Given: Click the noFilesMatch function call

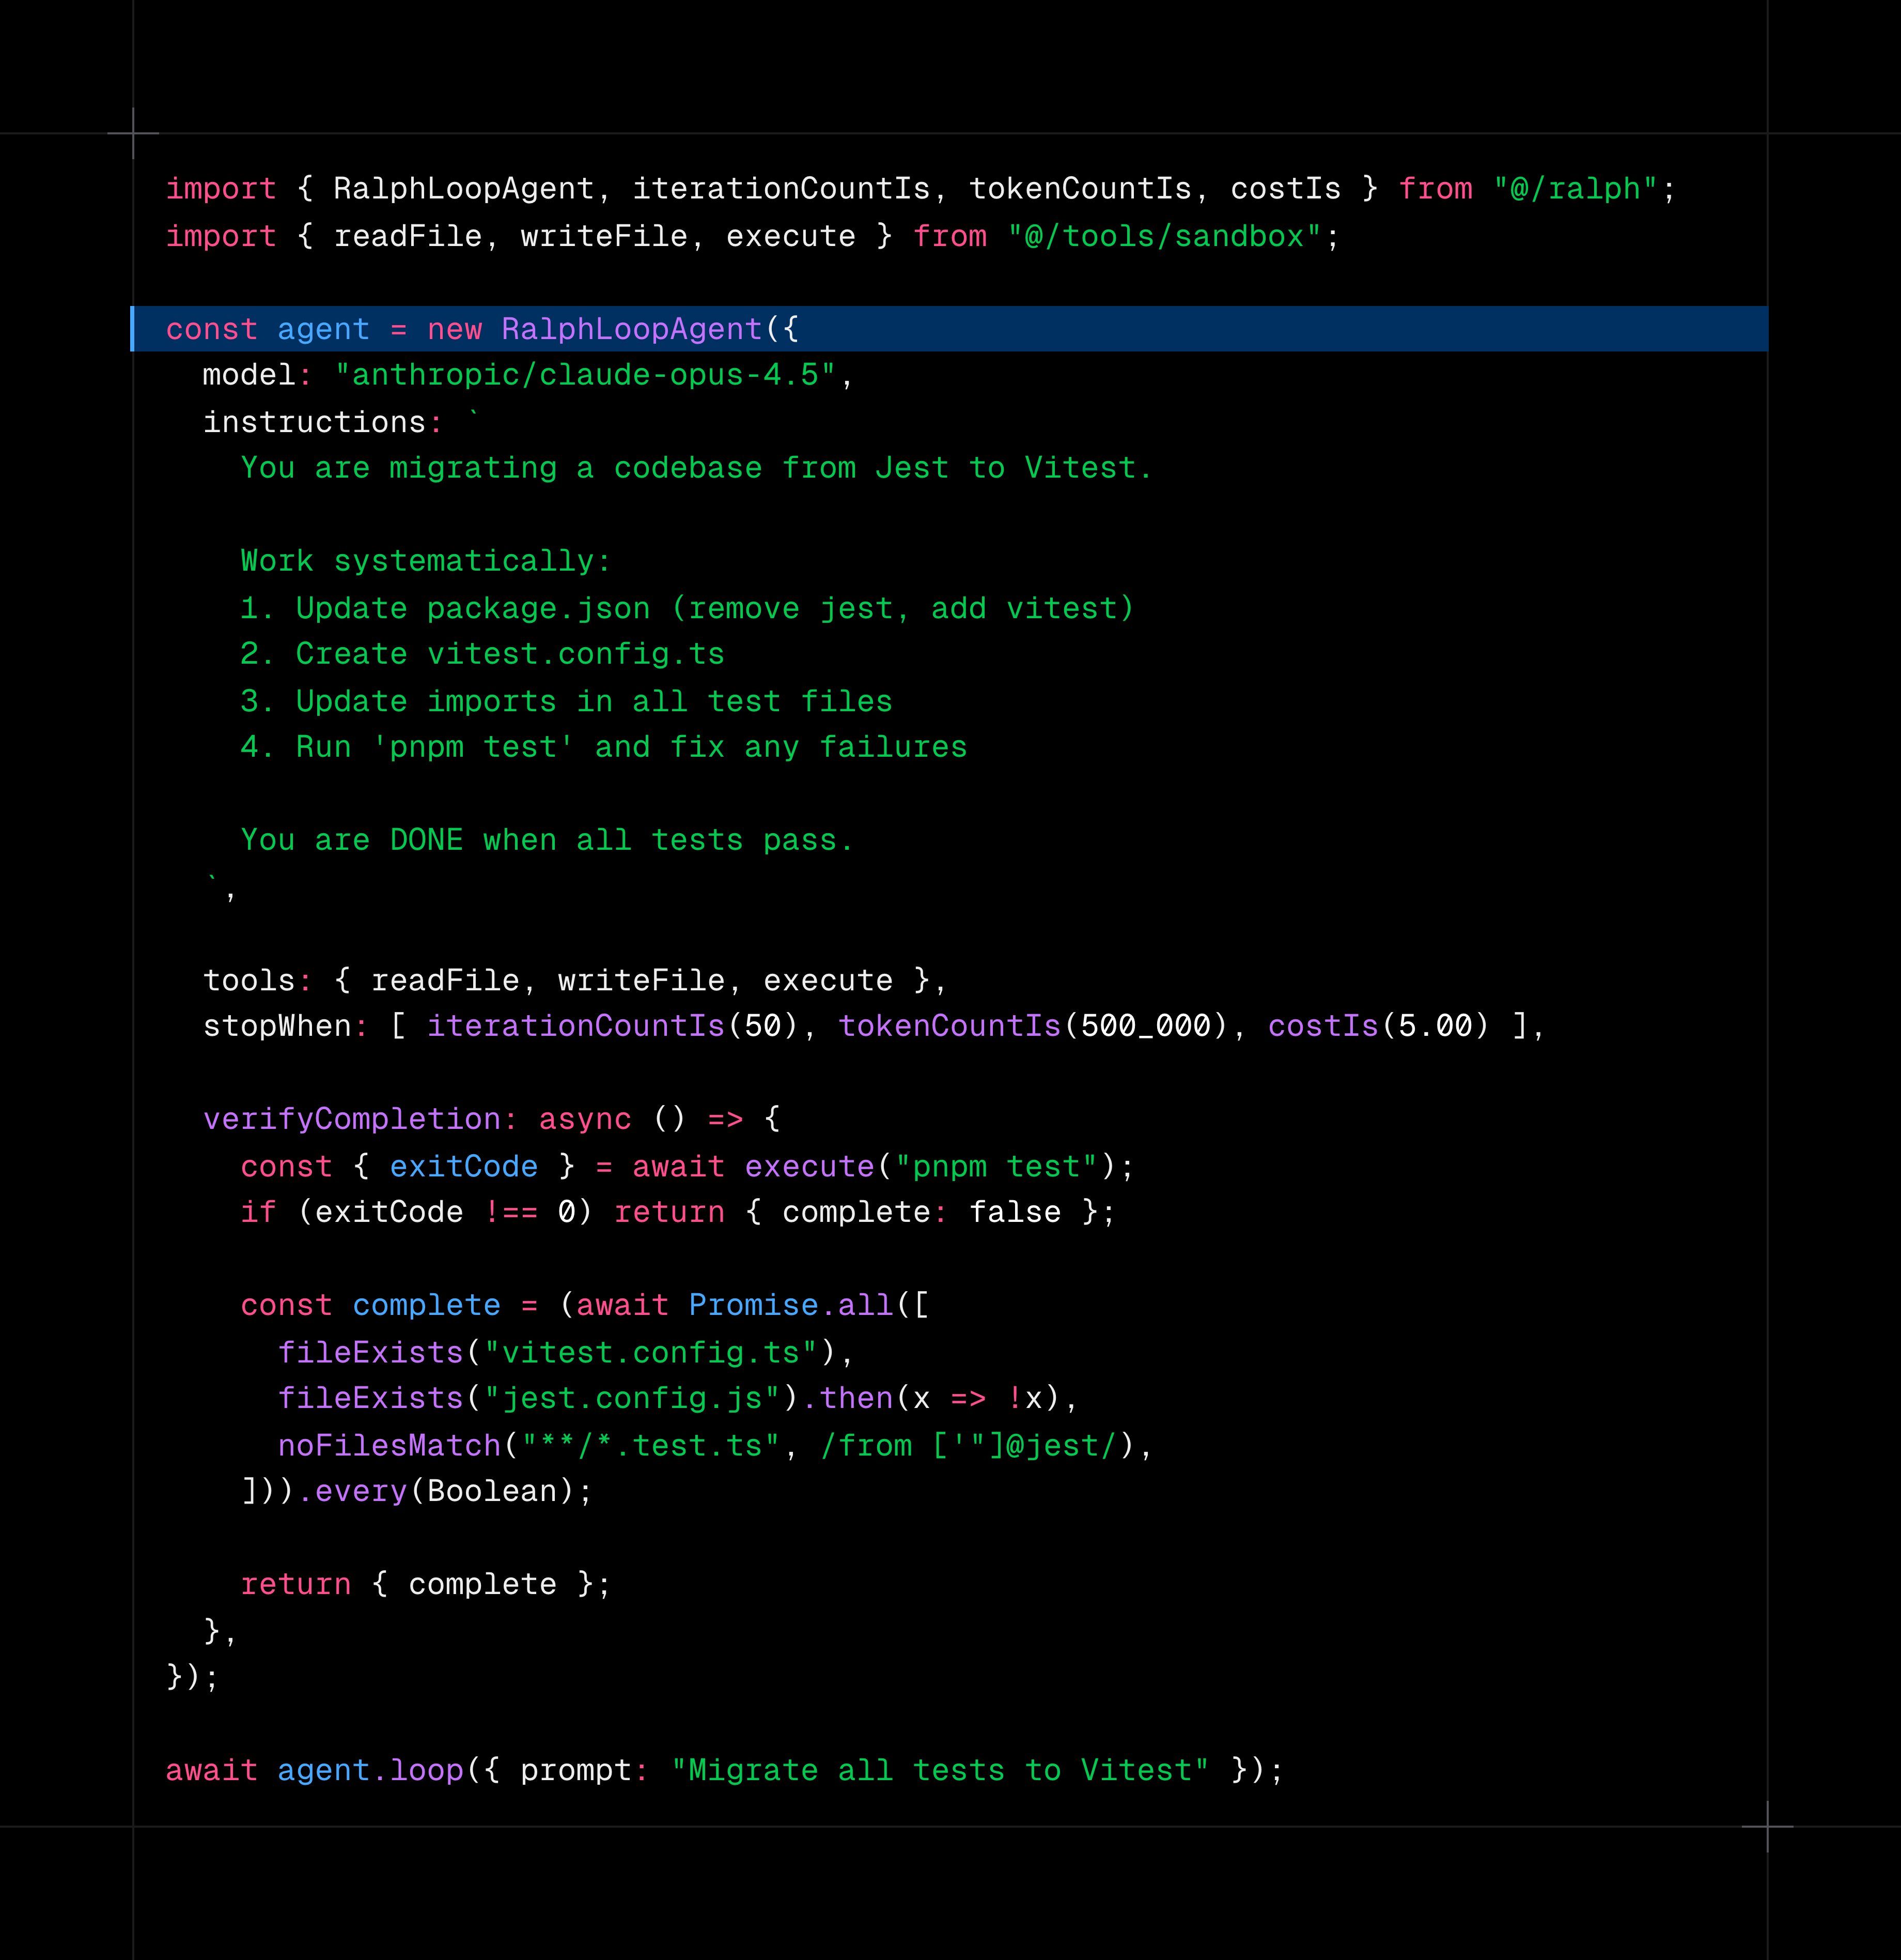Looking at the screenshot, I should point(390,1446).
